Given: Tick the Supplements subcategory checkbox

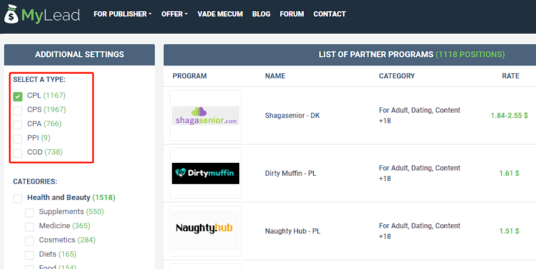Looking at the screenshot, I should click(x=30, y=213).
